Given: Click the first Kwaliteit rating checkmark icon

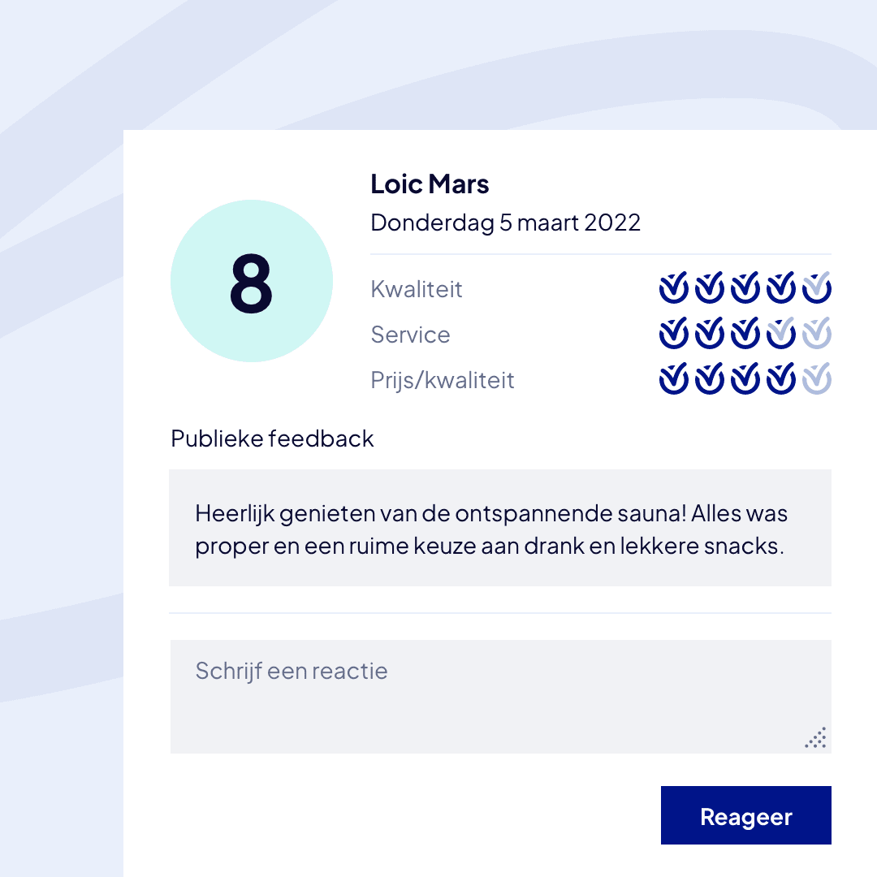Looking at the screenshot, I should (x=673, y=287).
